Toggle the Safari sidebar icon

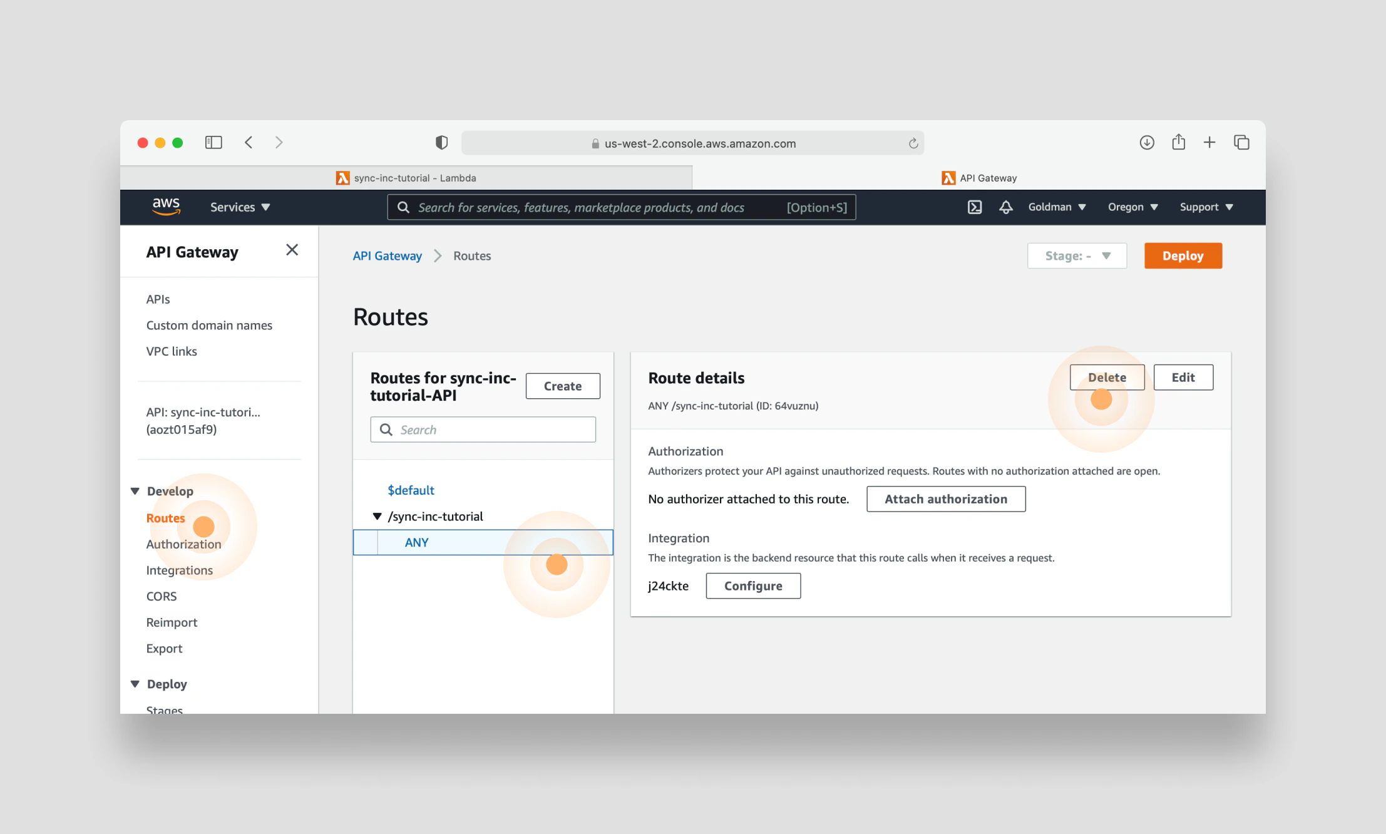pyautogui.click(x=213, y=143)
